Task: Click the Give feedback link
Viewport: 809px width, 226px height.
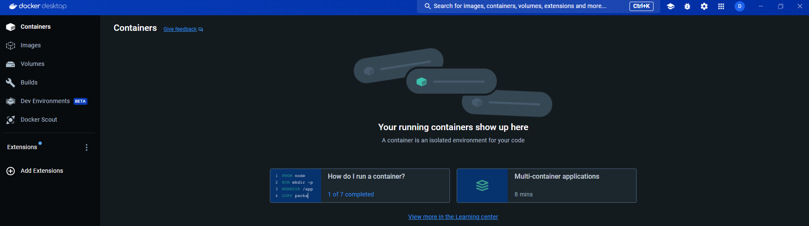Action: 180,29
